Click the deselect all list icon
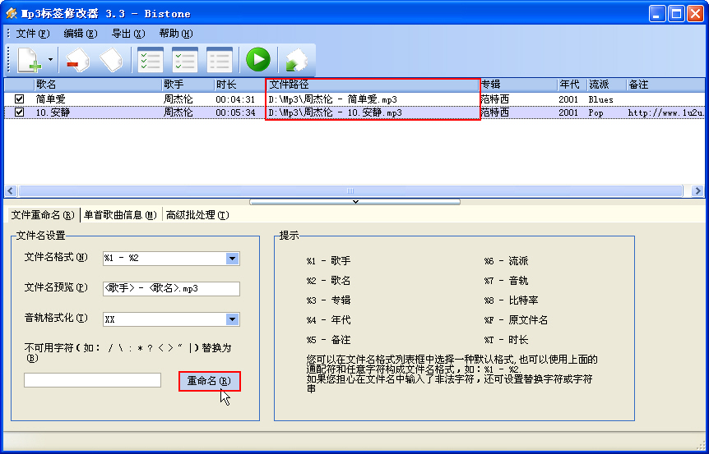Image resolution: width=709 pixels, height=454 pixels. pyautogui.click(x=219, y=60)
